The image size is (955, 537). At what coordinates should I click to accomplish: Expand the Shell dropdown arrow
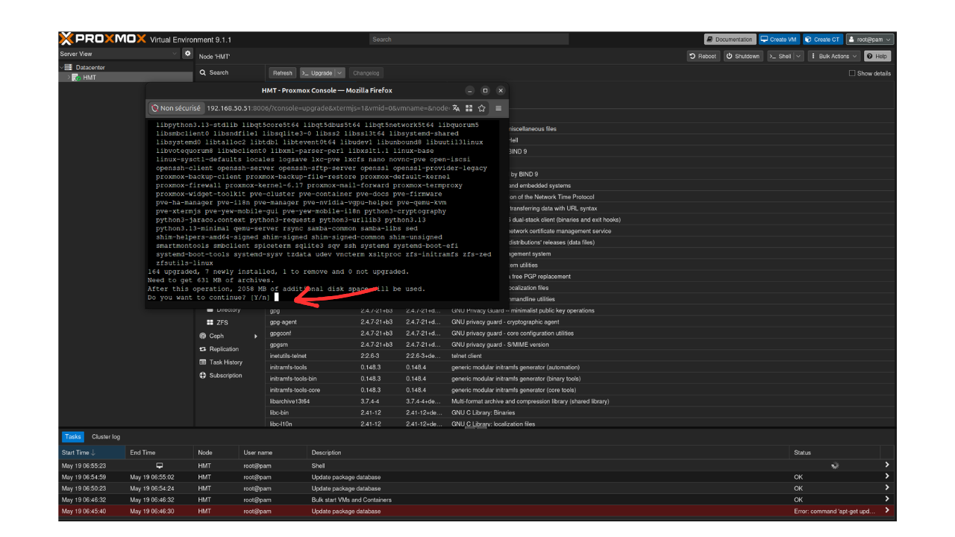pos(798,56)
